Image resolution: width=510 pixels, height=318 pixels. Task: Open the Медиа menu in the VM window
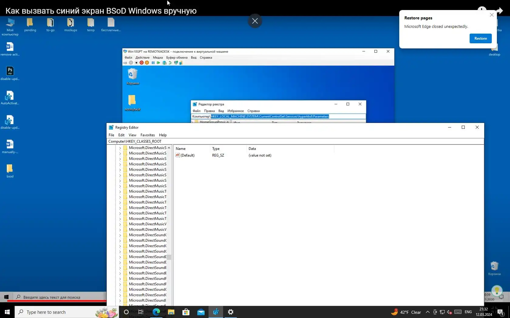point(158,58)
